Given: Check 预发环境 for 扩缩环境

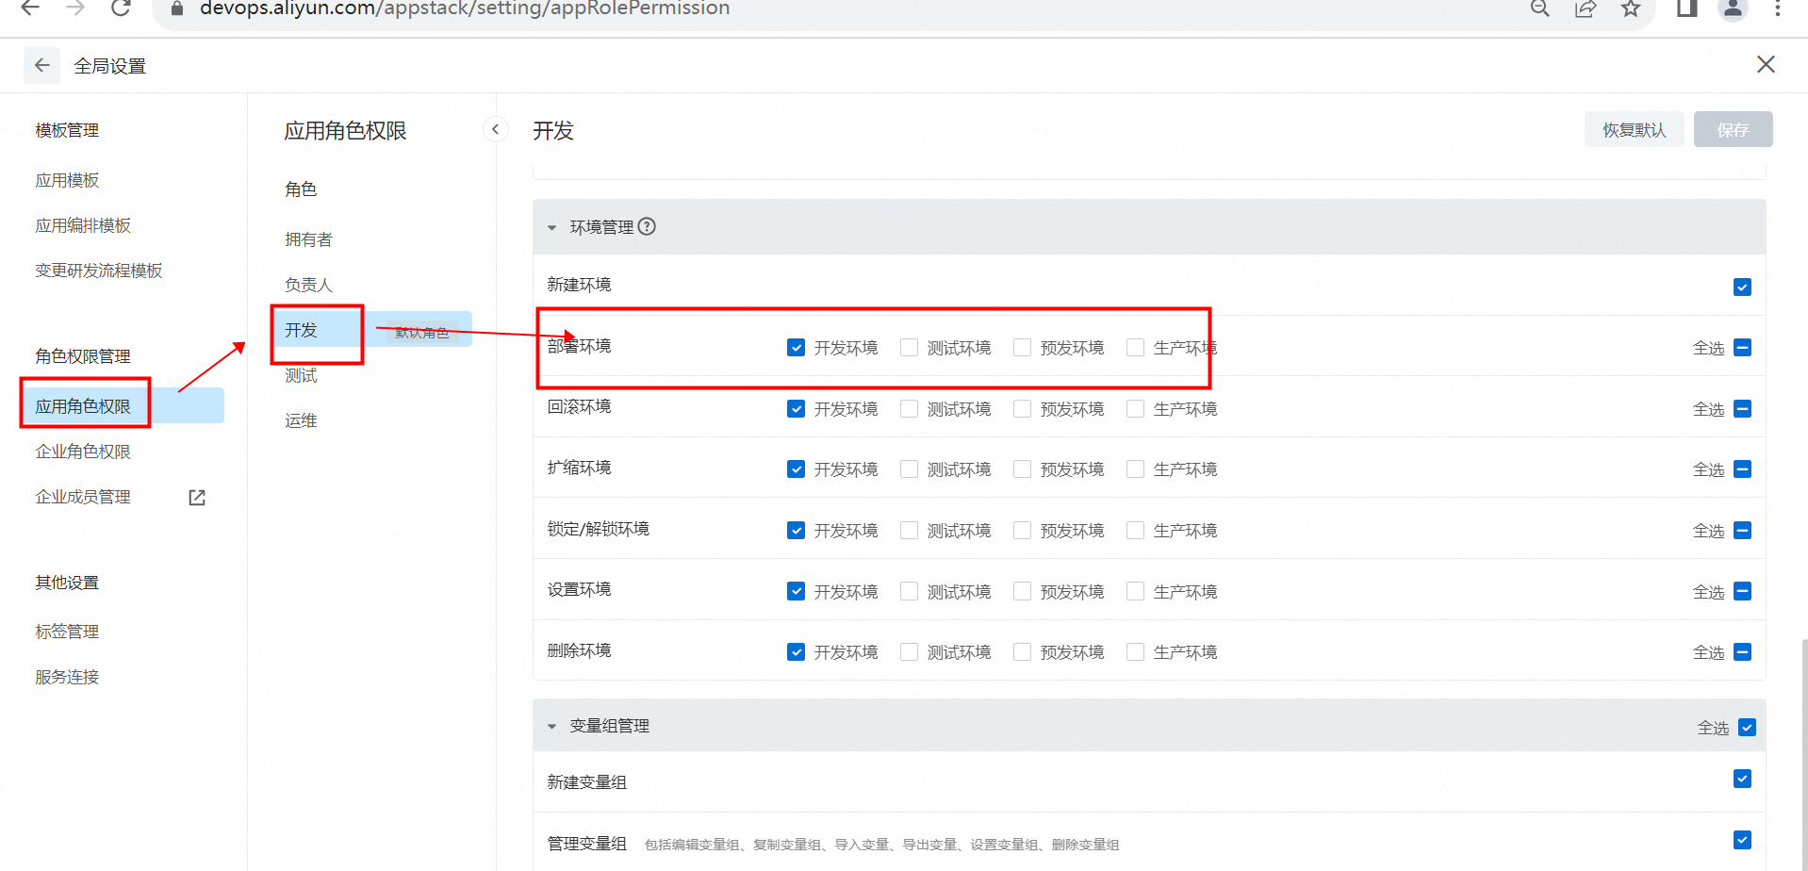Looking at the screenshot, I should coord(1023,469).
